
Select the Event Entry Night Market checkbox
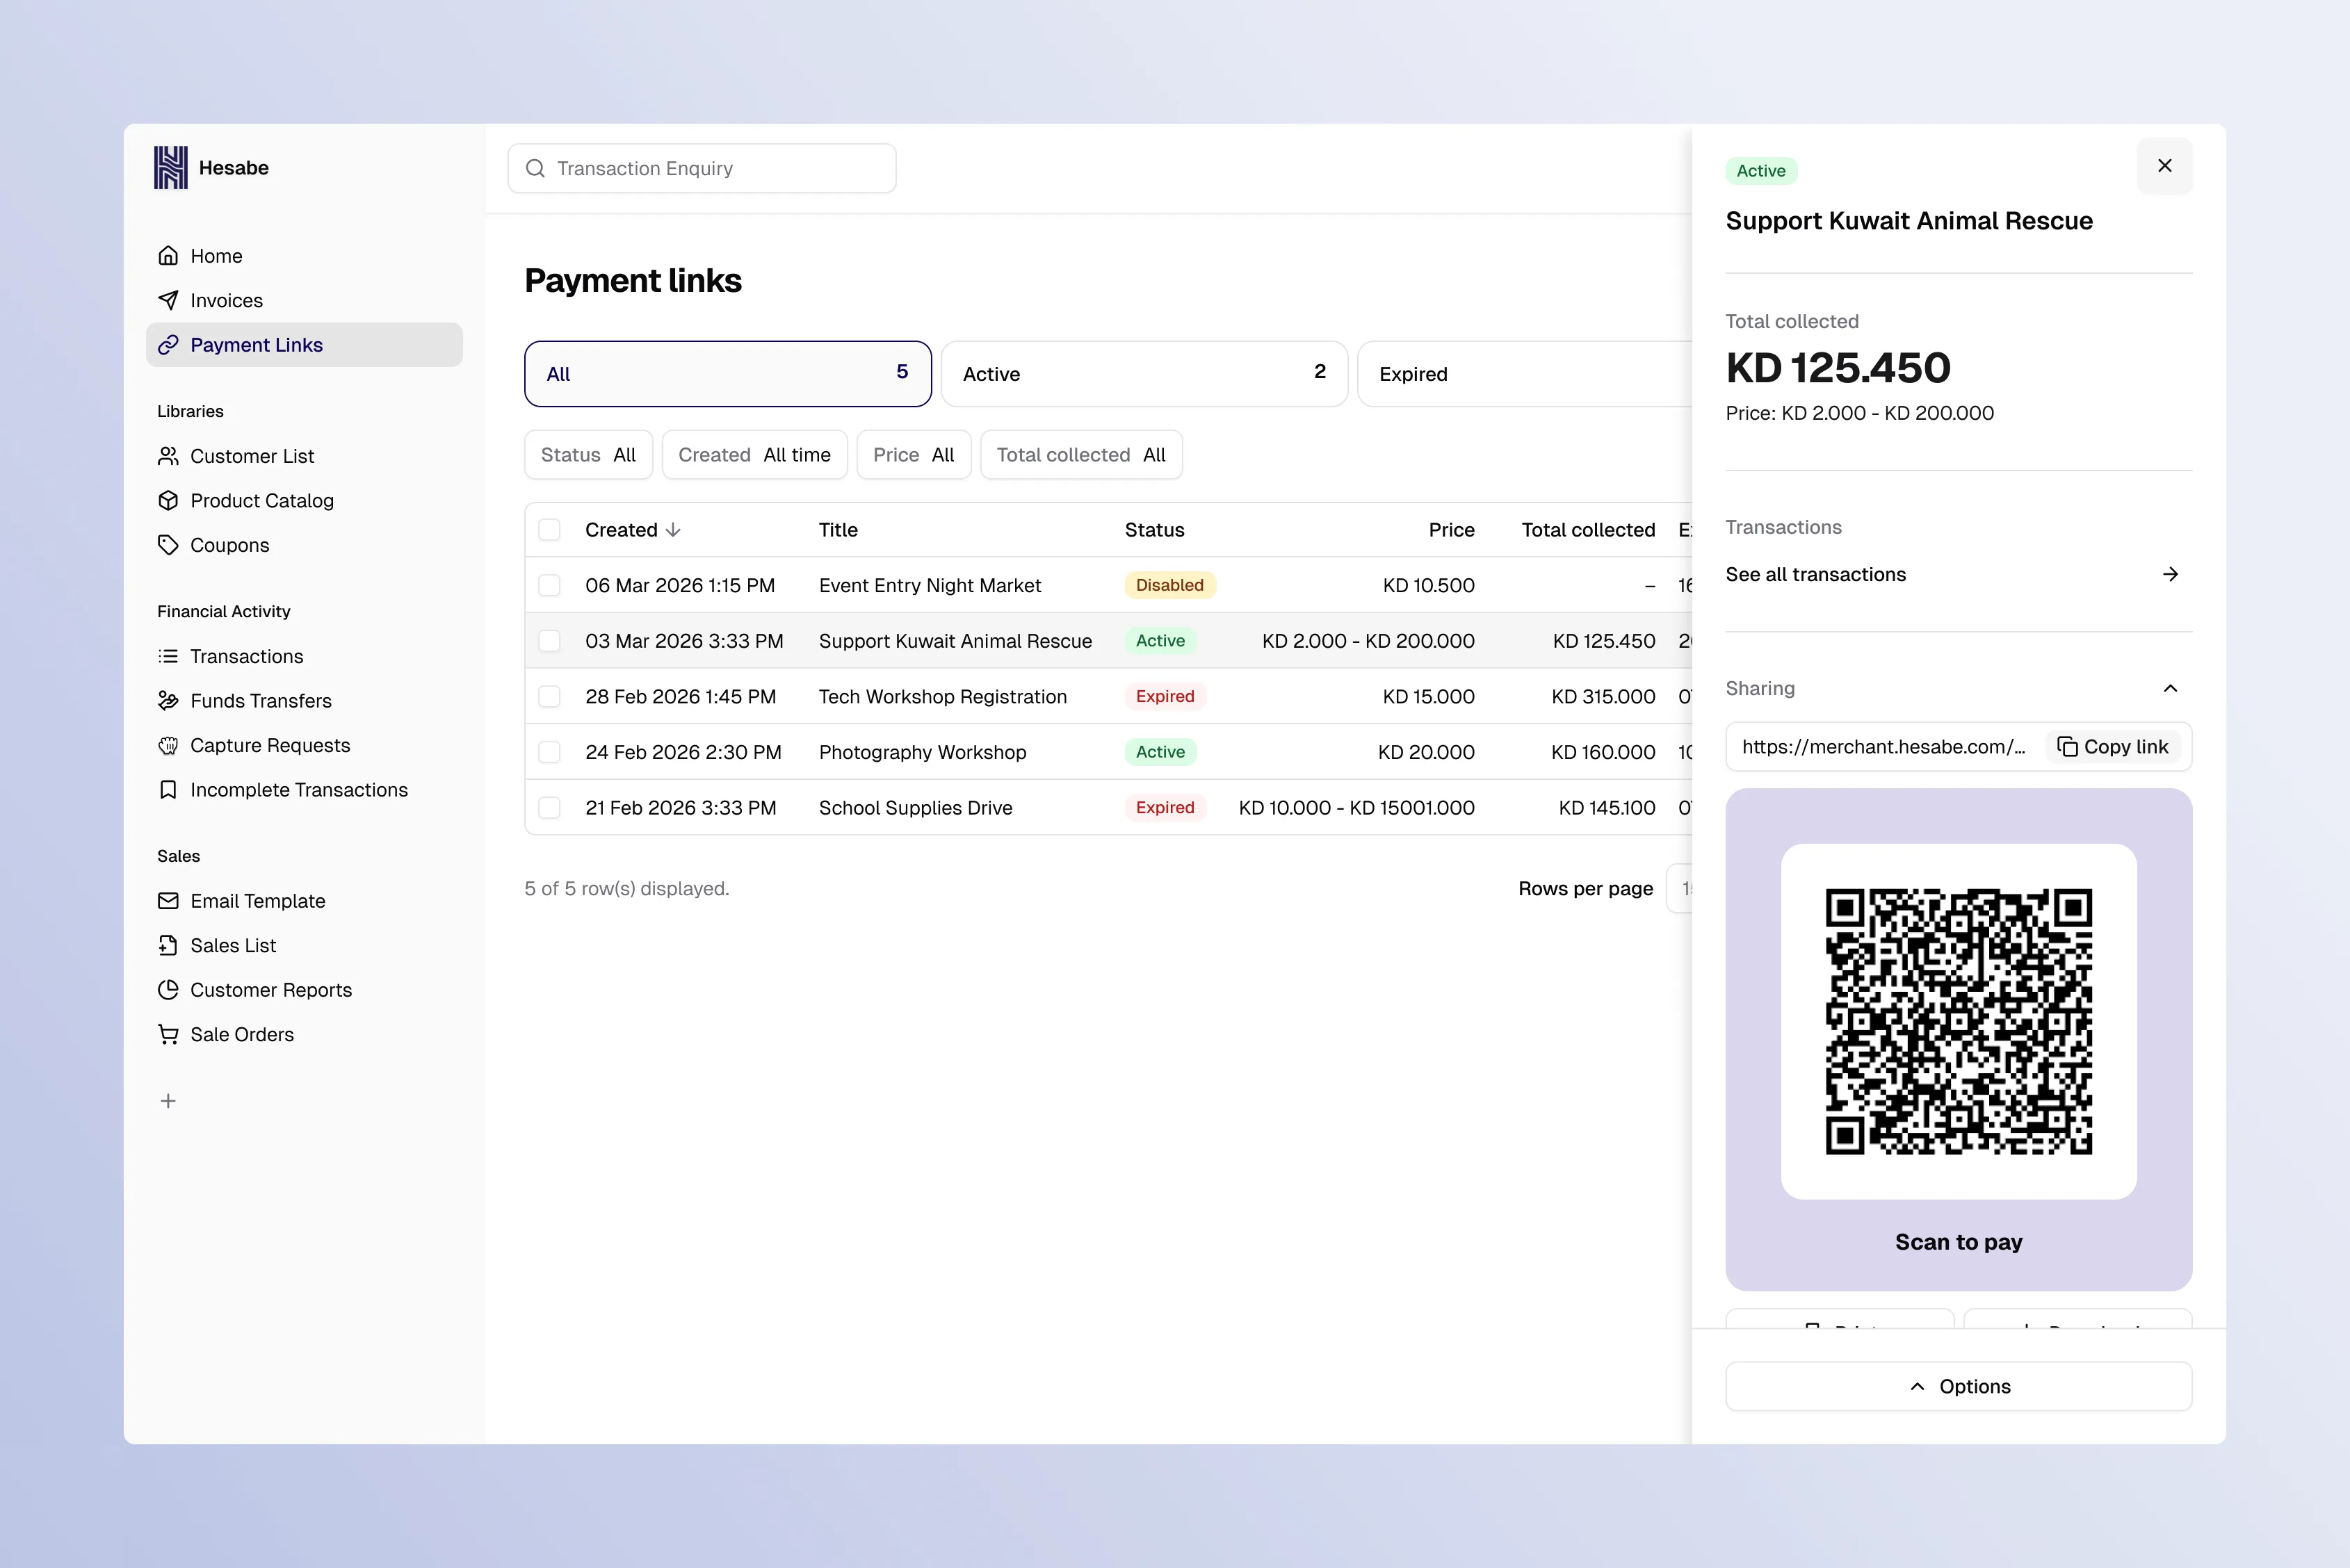pyautogui.click(x=549, y=585)
